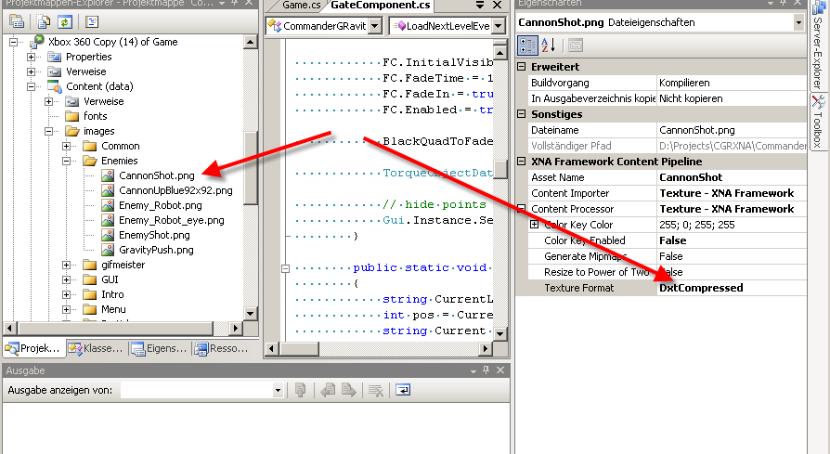
Task: Click the Properties icon in Solution Explorer toolbar
Action: (17, 21)
